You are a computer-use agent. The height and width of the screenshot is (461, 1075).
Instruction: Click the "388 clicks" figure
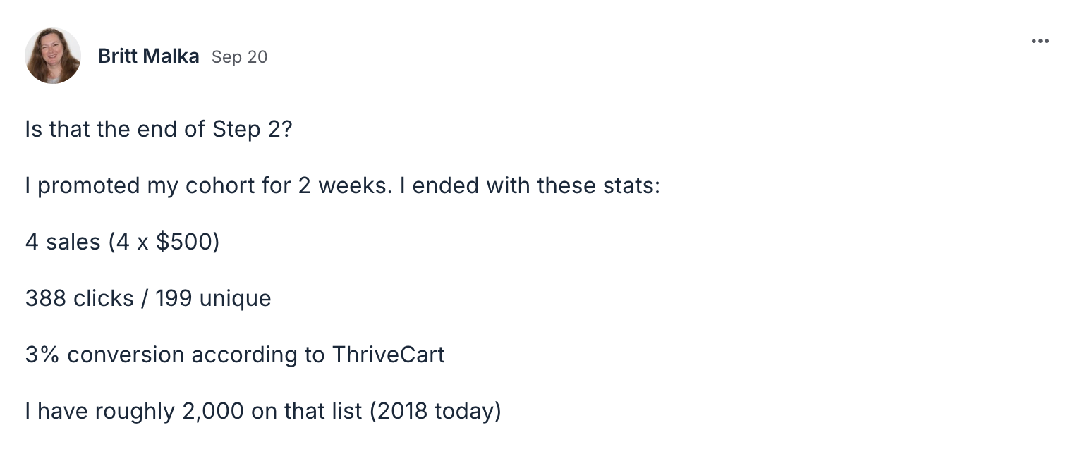pos(79,298)
